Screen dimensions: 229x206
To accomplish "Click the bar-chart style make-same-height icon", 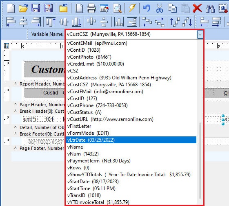I will tap(119, 22).
